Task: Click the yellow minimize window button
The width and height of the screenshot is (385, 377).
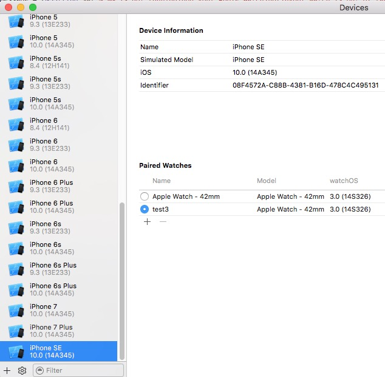Action: point(21,7)
